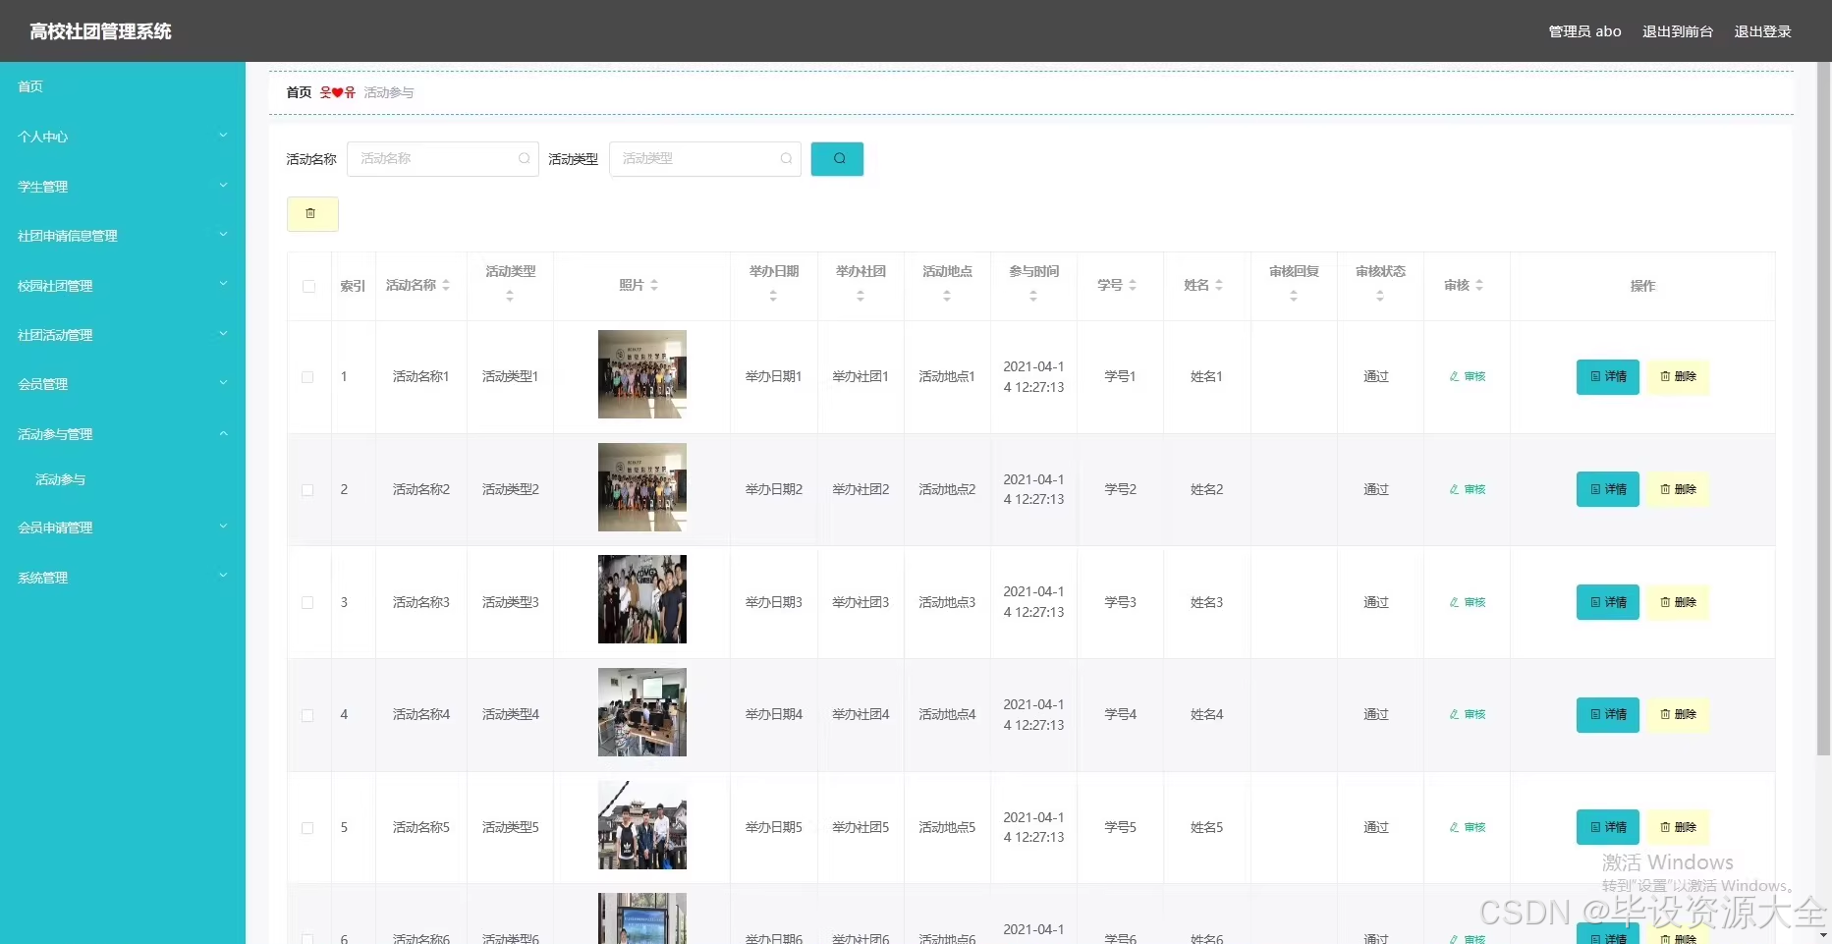This screenshot has width=1832, height=944.
Task: Sort by 审核回复 column arrows
Action: pyautogui.click(x=1294, y=296)
